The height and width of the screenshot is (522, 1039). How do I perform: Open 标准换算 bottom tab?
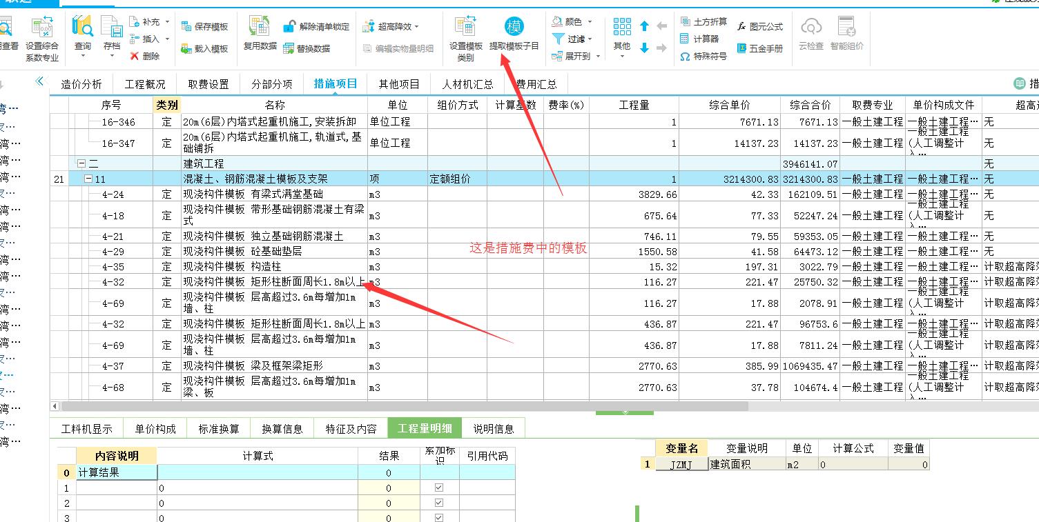point(219,429)
